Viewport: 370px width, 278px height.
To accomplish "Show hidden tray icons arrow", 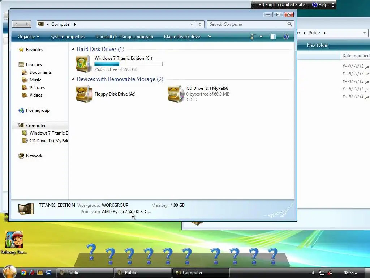I will [x=313, y=273].
